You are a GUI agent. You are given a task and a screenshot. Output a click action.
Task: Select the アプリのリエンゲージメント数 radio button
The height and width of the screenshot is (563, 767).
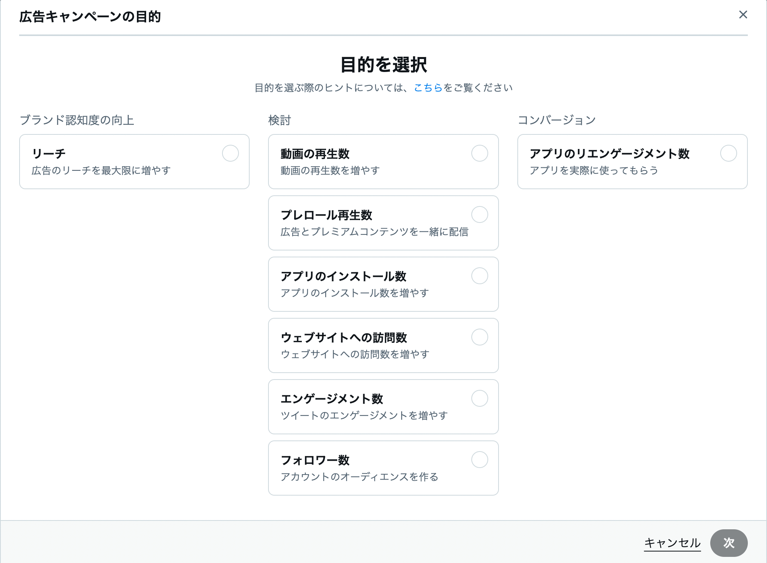pos(728,153)
